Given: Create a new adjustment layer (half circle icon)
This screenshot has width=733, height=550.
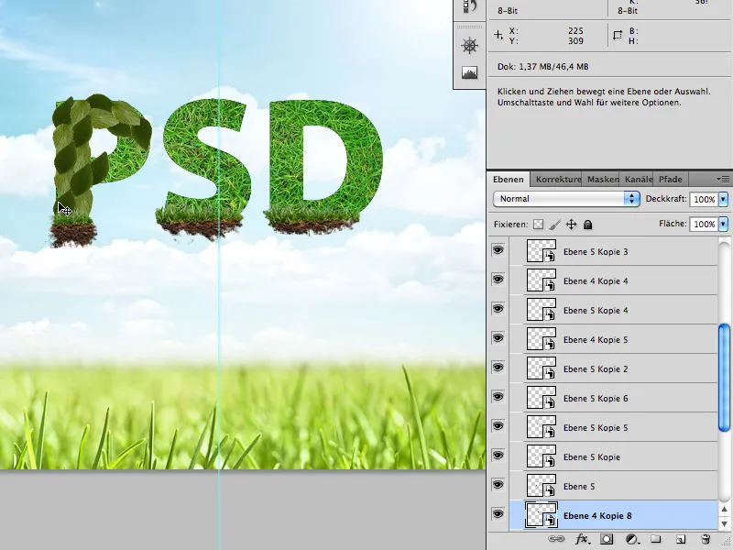Looking at the screenshot, I should pos(632,539).
